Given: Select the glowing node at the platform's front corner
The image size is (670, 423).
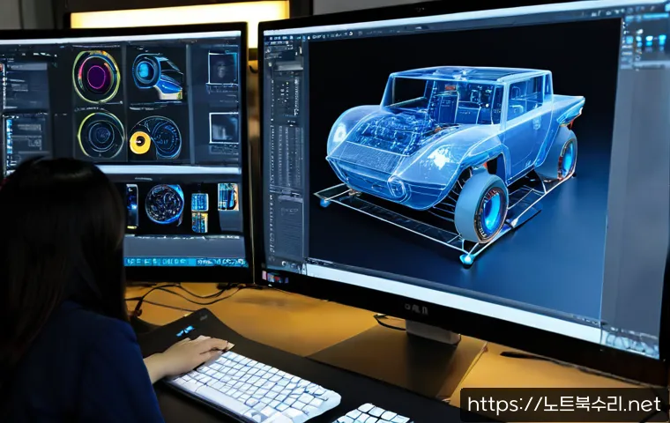Looking at the screenshot, I should 466,259.
